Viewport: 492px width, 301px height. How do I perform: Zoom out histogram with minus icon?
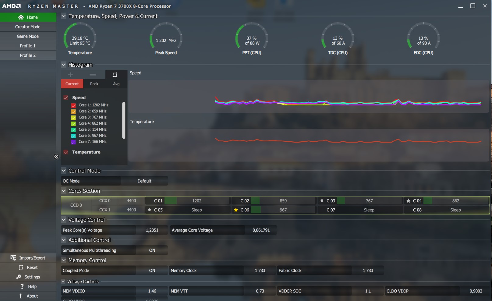pyautogui.click(x=93, y=75)
